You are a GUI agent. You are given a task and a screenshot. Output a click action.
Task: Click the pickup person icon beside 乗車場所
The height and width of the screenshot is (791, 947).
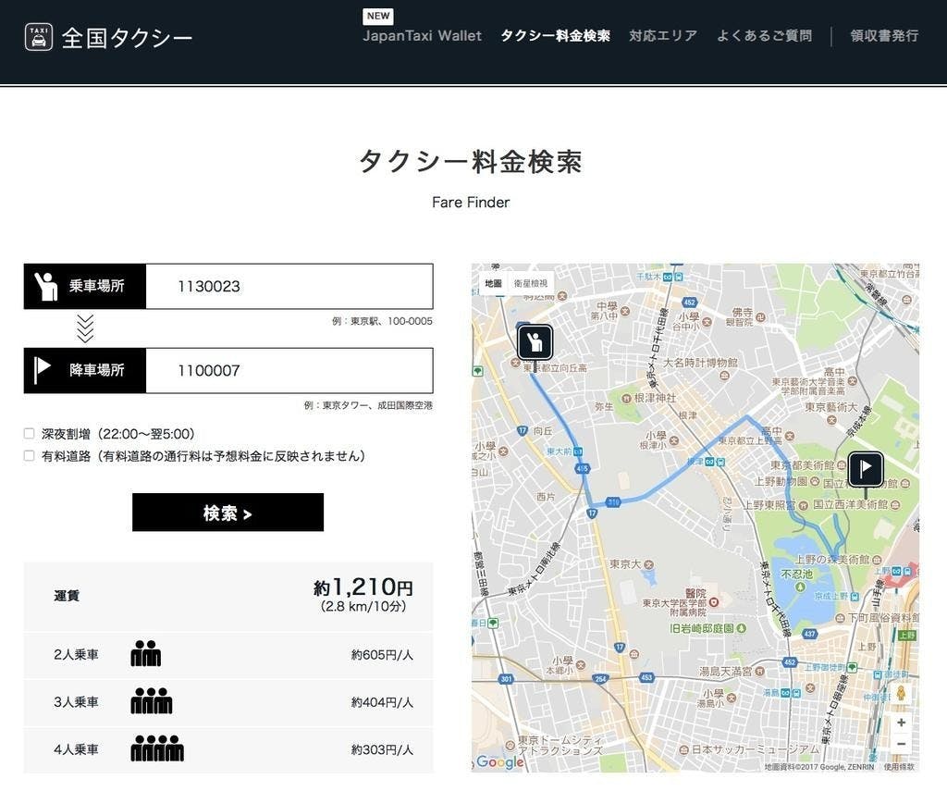point(46,286)
